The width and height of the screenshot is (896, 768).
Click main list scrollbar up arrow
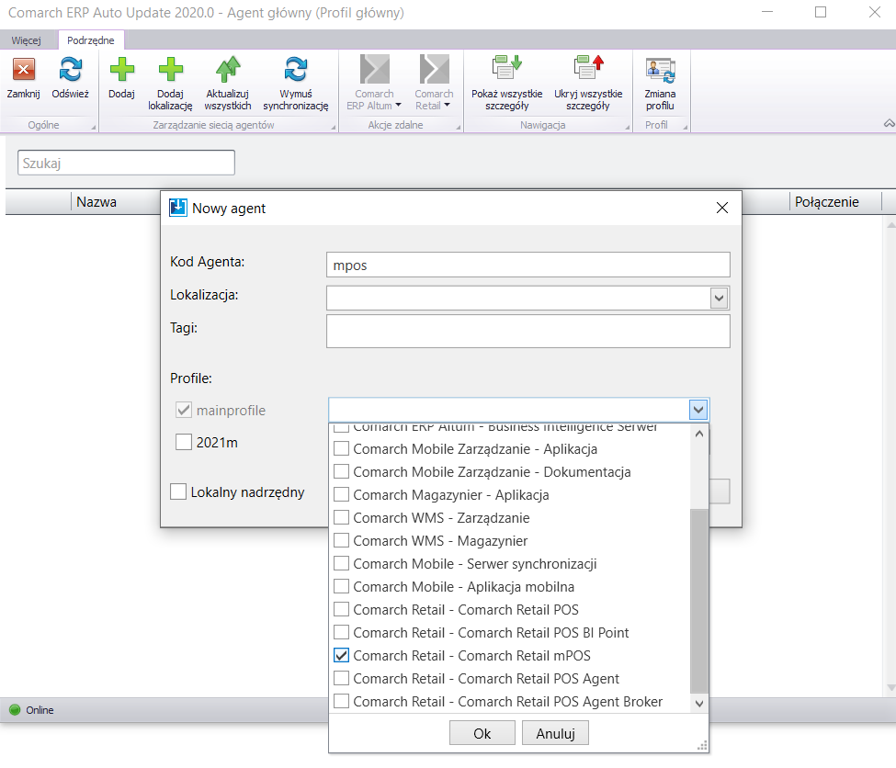tap(890, 225)
